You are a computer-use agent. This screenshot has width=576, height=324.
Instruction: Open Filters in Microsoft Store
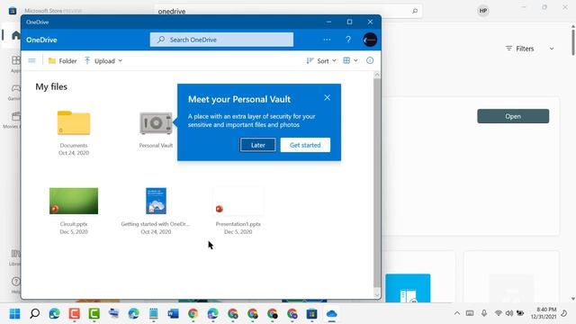(520, 49)
